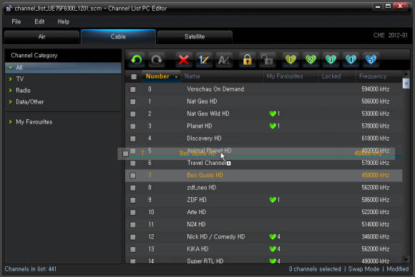Sort by the Number column header
Viewport: 415px width, 277px height.
(x=161, y=76)
